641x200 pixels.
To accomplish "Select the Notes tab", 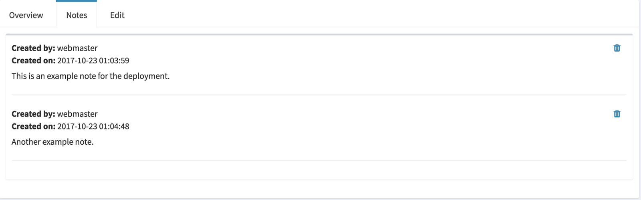I will tap(77, 15).
